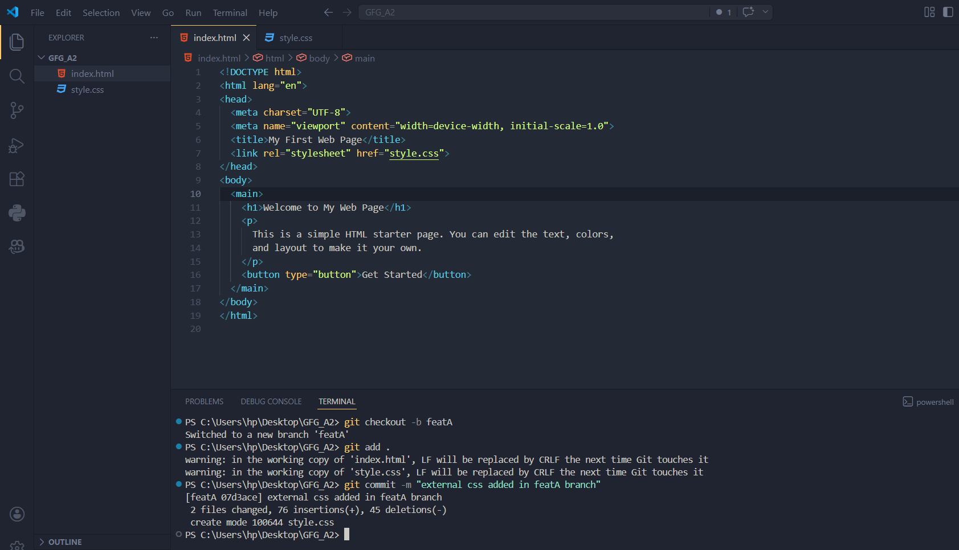Click line number 16 in the gutter
959x550 pixels.
pos(195,274)
